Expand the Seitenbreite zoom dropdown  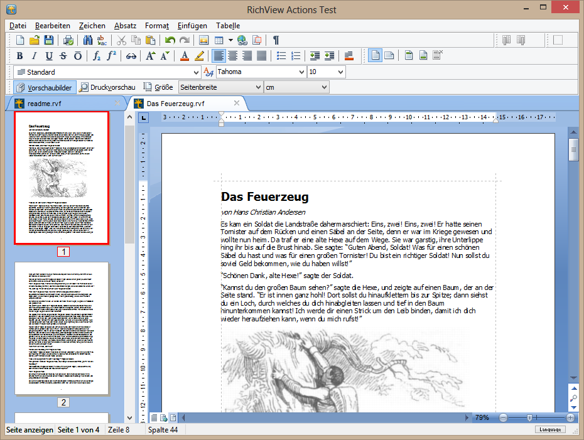[x=257, y=87]
